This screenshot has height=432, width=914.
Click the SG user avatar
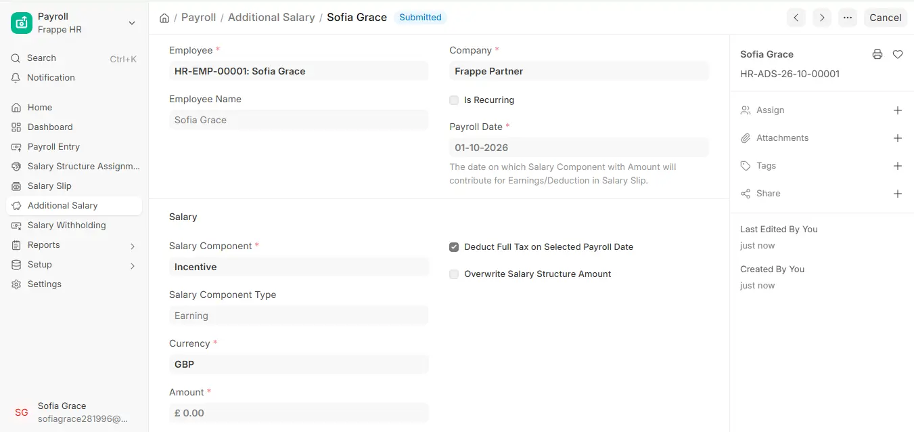click(x=22, y=412)
